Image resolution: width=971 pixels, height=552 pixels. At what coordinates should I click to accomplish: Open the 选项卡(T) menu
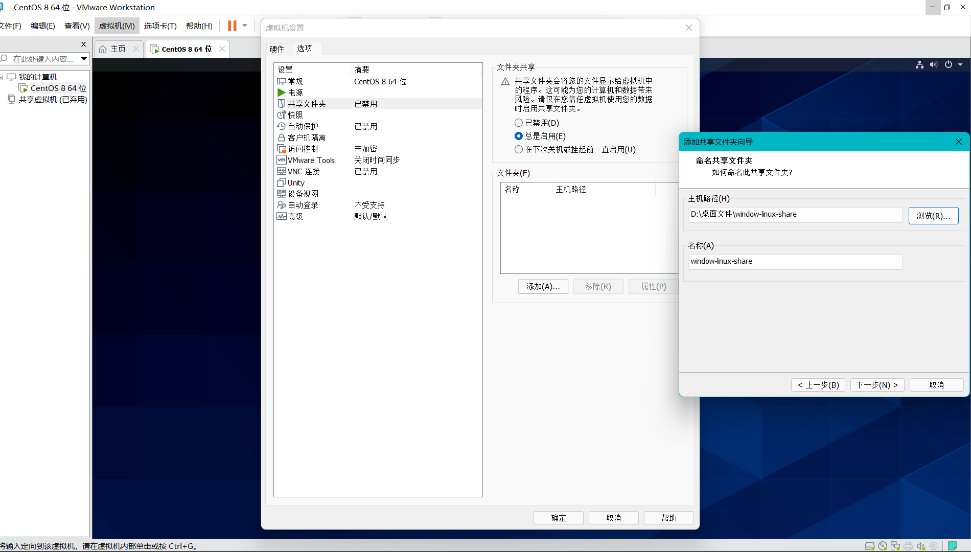tap(160, 26)
